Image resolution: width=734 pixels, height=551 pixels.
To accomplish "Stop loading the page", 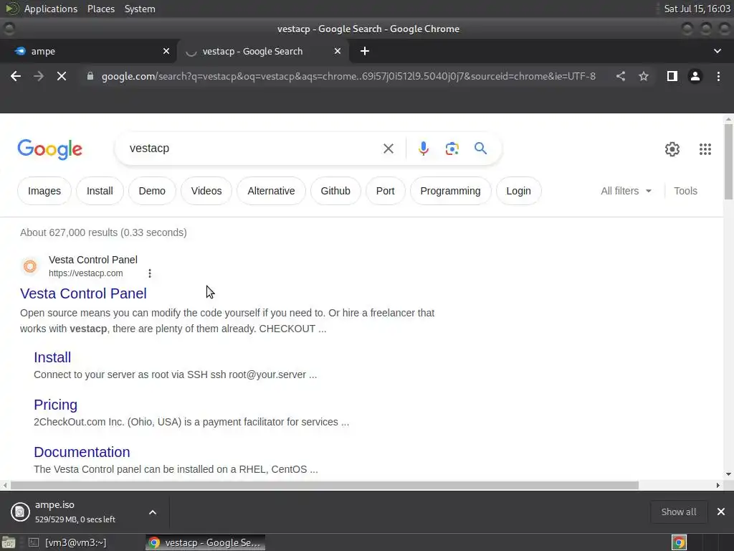I will 62,76.
